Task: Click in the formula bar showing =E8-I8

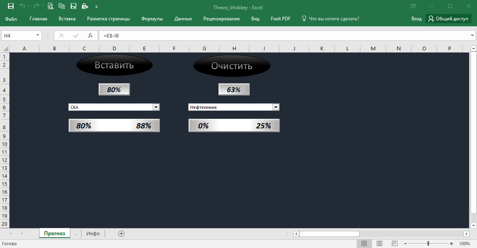Action: click(x=280, y=35)
